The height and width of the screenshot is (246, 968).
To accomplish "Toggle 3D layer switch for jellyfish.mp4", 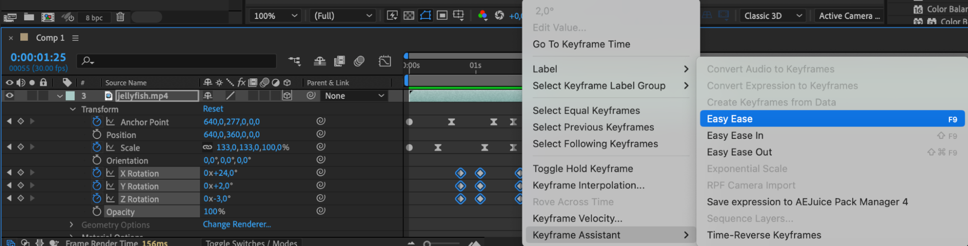I will (287, 96).
